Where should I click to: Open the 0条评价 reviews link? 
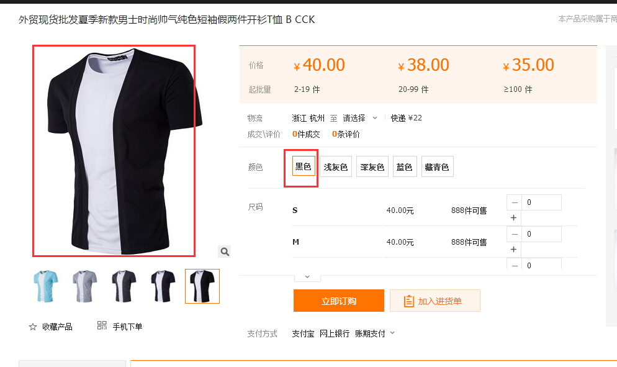346,134
